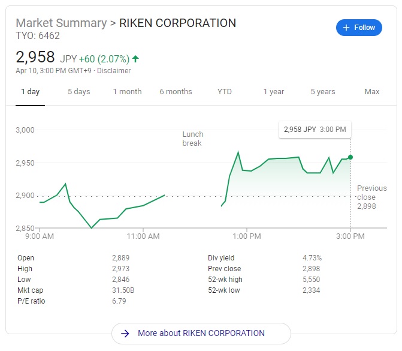Click the Previous close 2,898 label

point(371,197)
